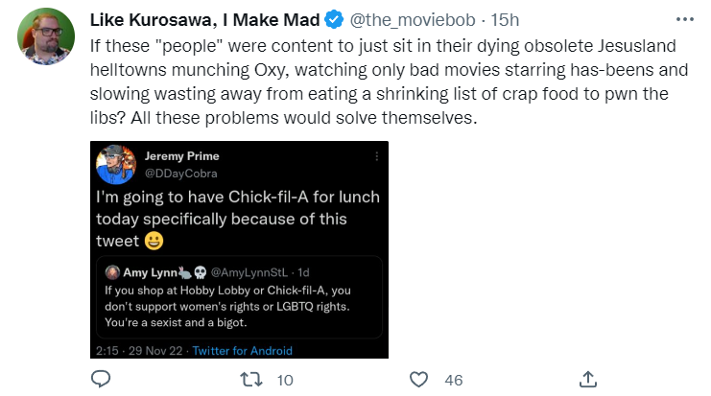This screenshot has height=396, width=711.
Task: Open the share tweet icon
Action: [x=588, y=380]
